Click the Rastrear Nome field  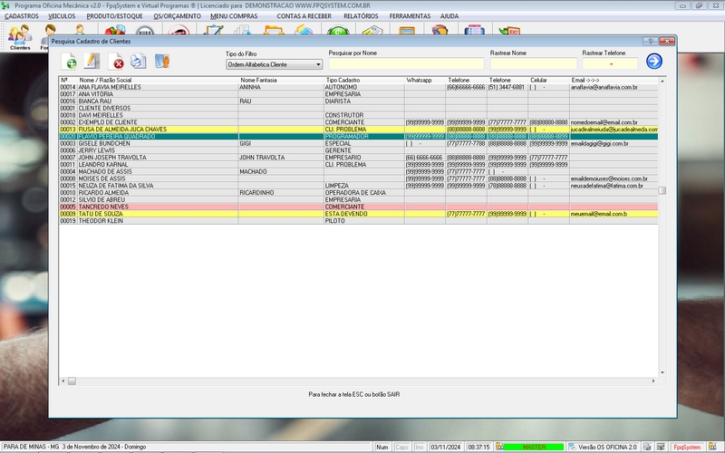[x=534, y=63]
